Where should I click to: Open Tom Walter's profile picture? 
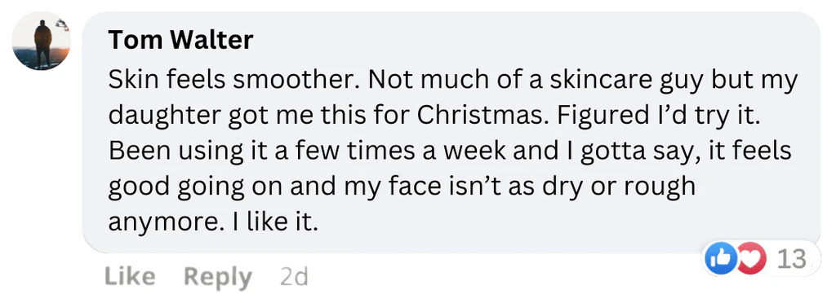point(41,41)
